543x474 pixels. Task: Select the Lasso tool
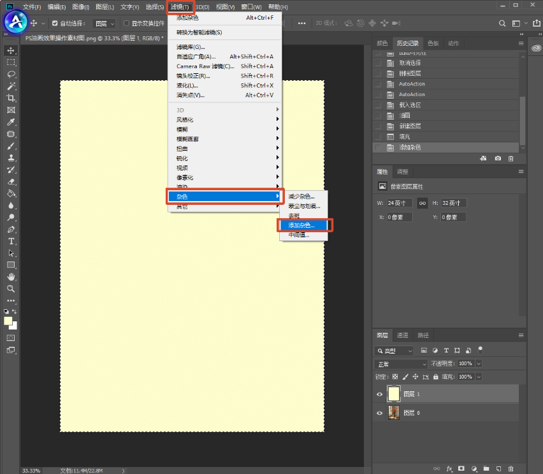click(11, 74)
